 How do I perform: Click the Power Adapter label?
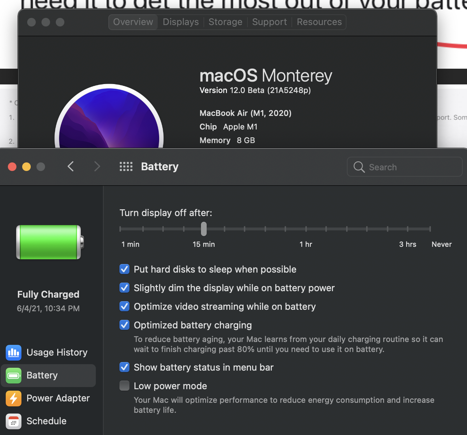[58, 398]
